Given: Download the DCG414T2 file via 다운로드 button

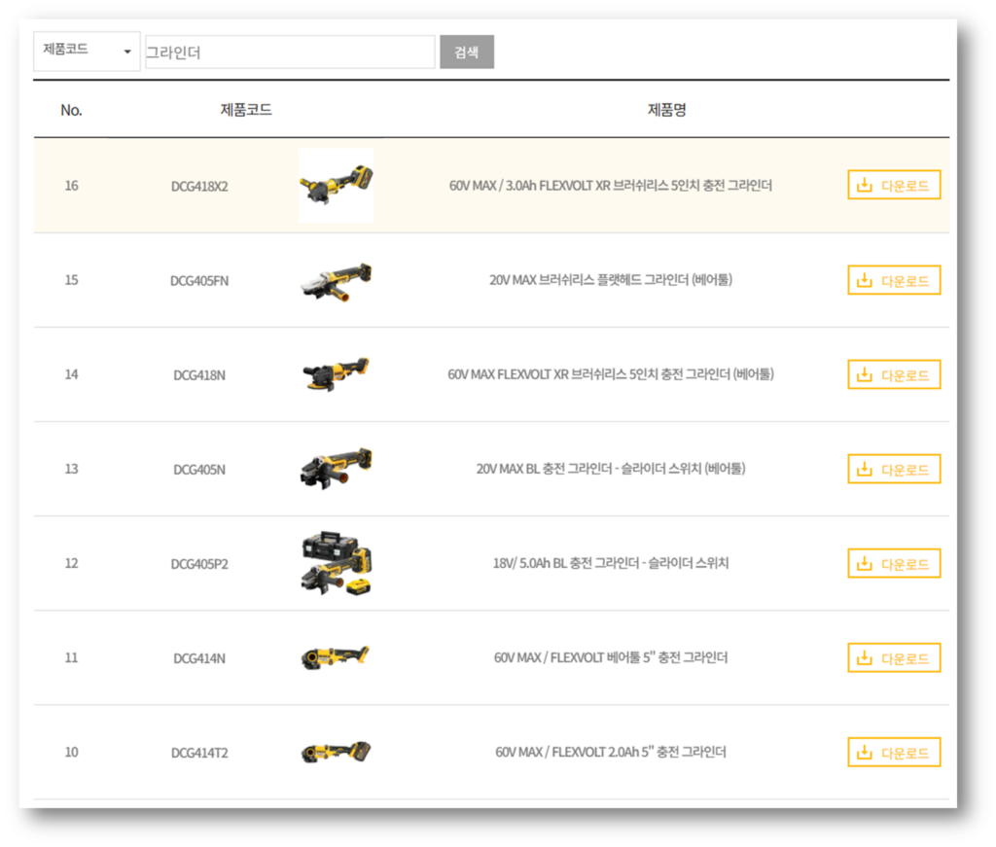Looking at the screenshot, I should tap(894, 753).
